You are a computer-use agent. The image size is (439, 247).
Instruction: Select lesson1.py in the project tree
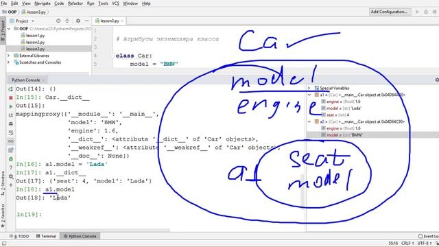point(33,36)
